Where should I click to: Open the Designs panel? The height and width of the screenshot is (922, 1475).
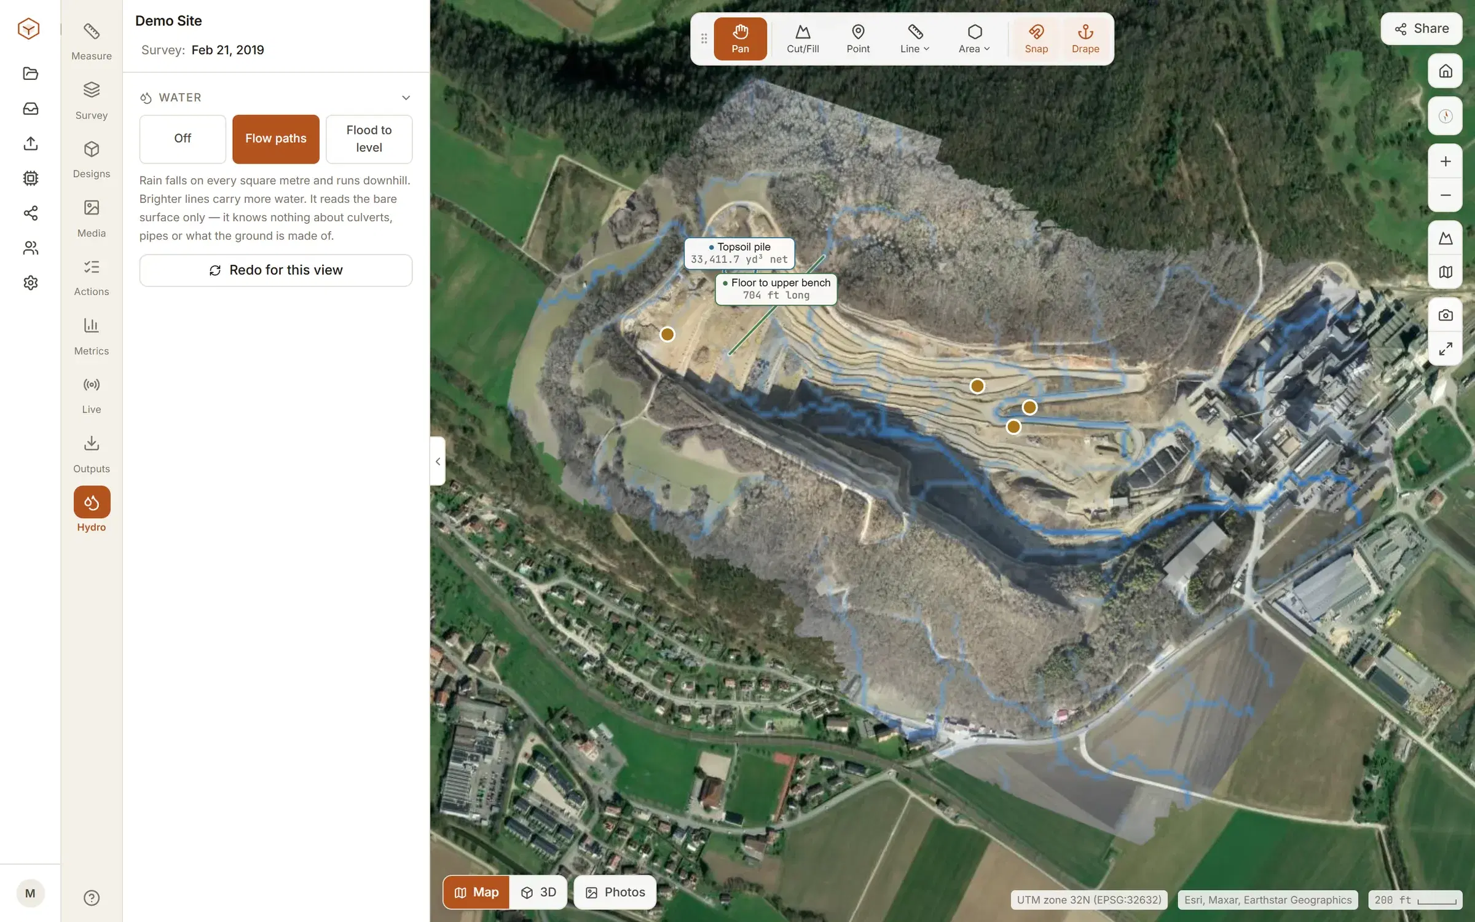click(x=92, y=160)
